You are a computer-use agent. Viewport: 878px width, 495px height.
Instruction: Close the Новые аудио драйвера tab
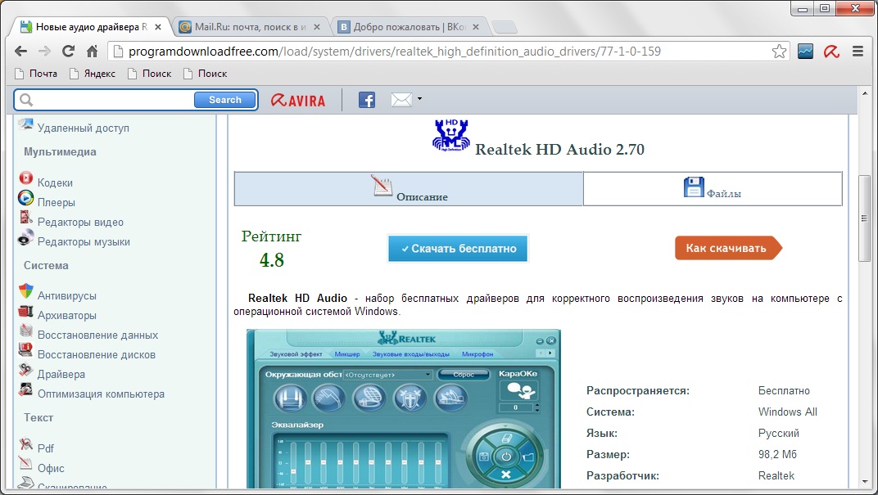pos(158,27)
